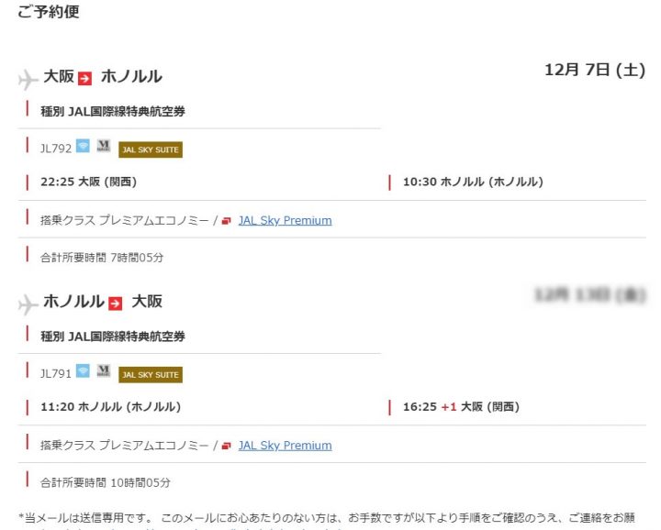Viewport: 661px width, 530px height.
Task: Open the JAL Sky Premium link in the ホノルル → 大阪 flight
Action: [285, 446]
